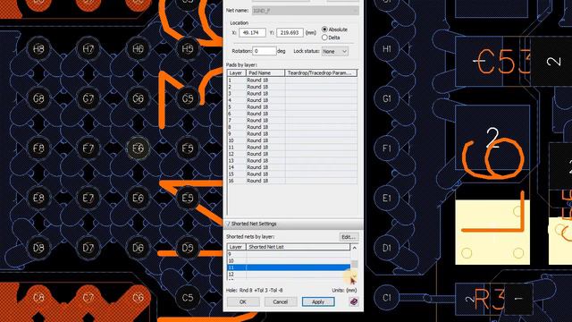Select pad F8 on the PCB canvas
Screen dimensions: 572x322
pyautogui.click(x=38, y=148)
